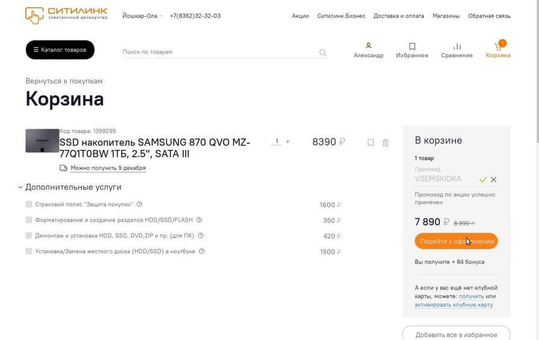Image resolution: width=539 pixels, height=340 pixels.
Task: Check the HDD/SSD/FLASH formatting service
Action: 29,220
